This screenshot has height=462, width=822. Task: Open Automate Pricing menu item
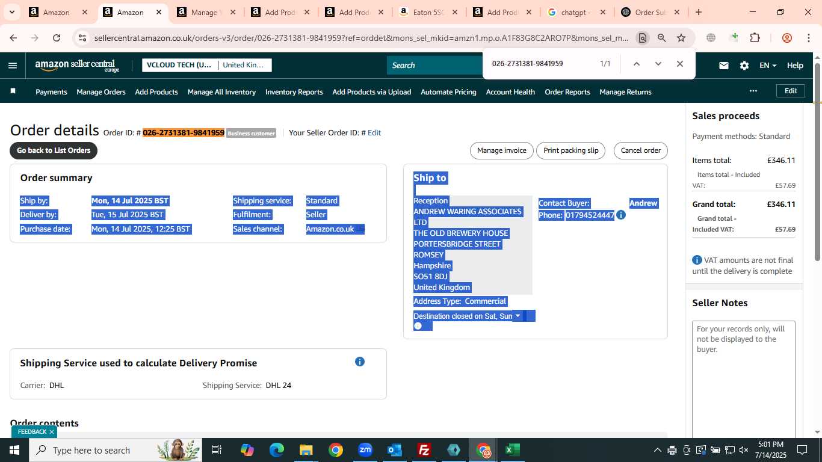pyautogui.click(x=448, y=92)
